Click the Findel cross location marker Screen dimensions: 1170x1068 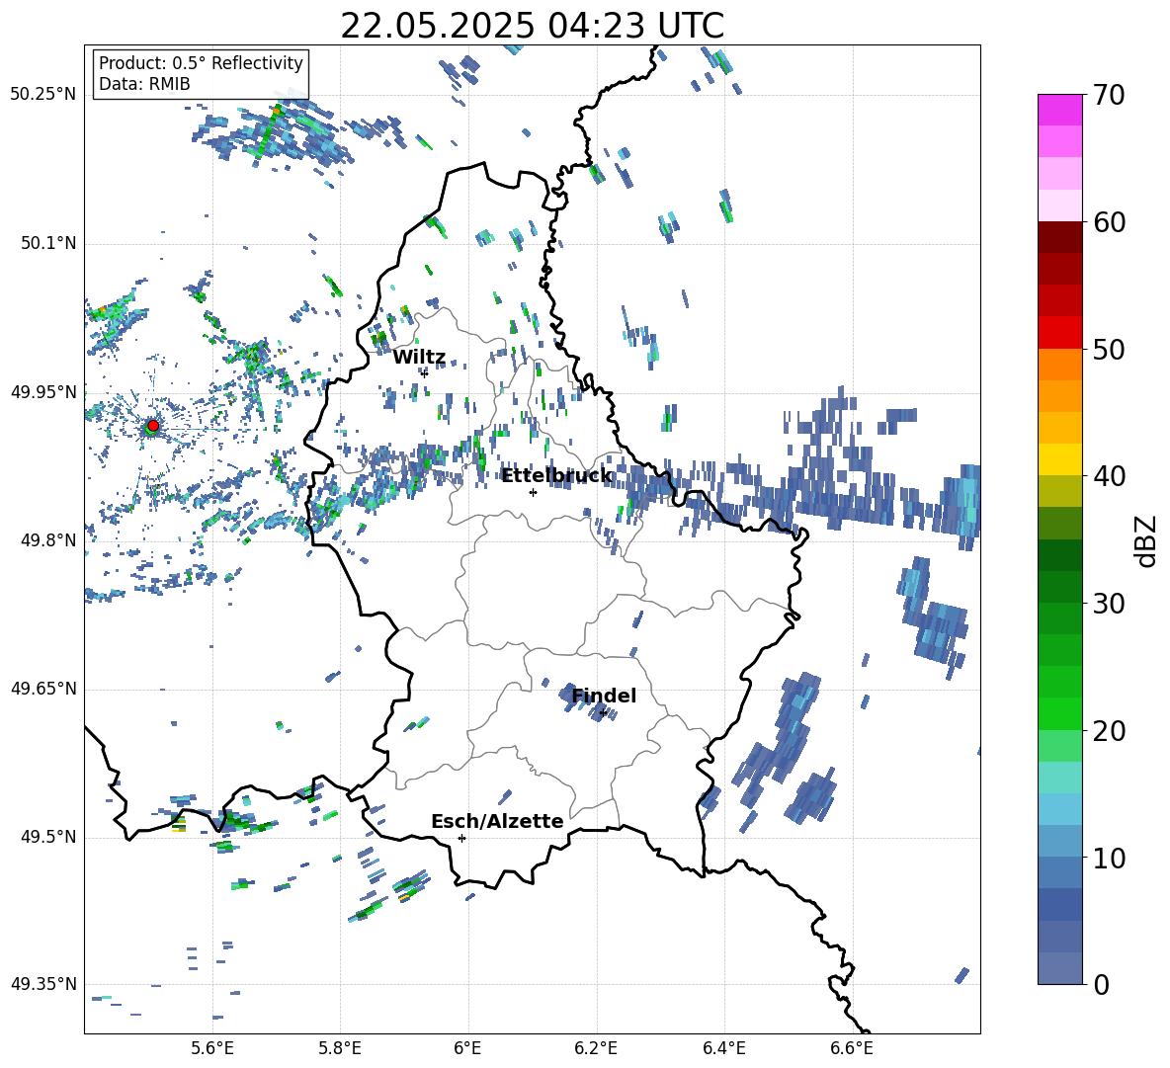603,713
